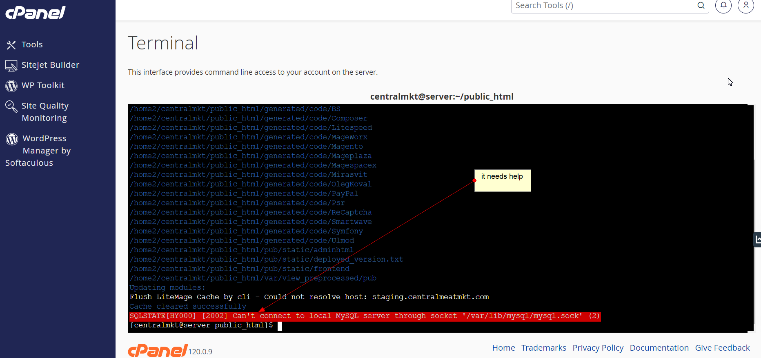Follow the Home footer link
Viewport: 761px width, 358px height.
point(503,348)
